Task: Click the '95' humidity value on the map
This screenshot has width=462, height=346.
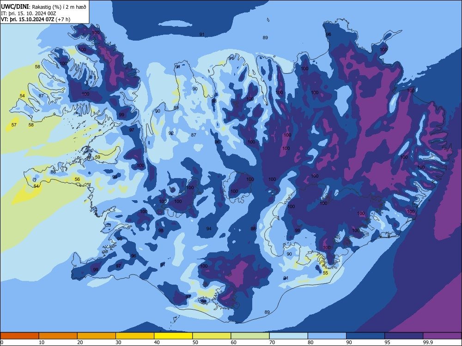Action: (x=120, y=239)
